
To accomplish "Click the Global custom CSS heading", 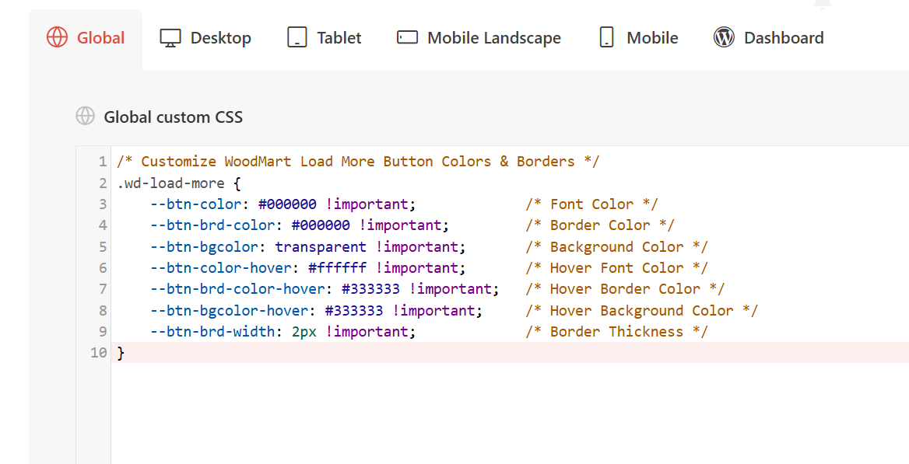I will pyautogui.click(x=174, y=117).
